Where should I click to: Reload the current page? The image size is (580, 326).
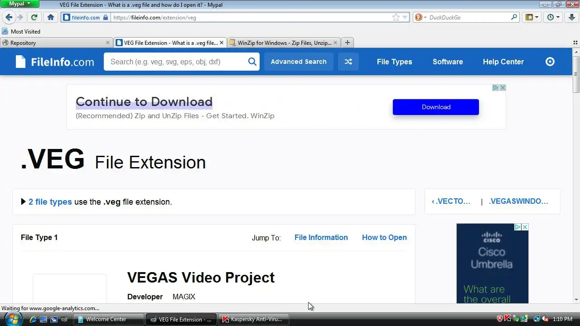(x=34, y=17)
